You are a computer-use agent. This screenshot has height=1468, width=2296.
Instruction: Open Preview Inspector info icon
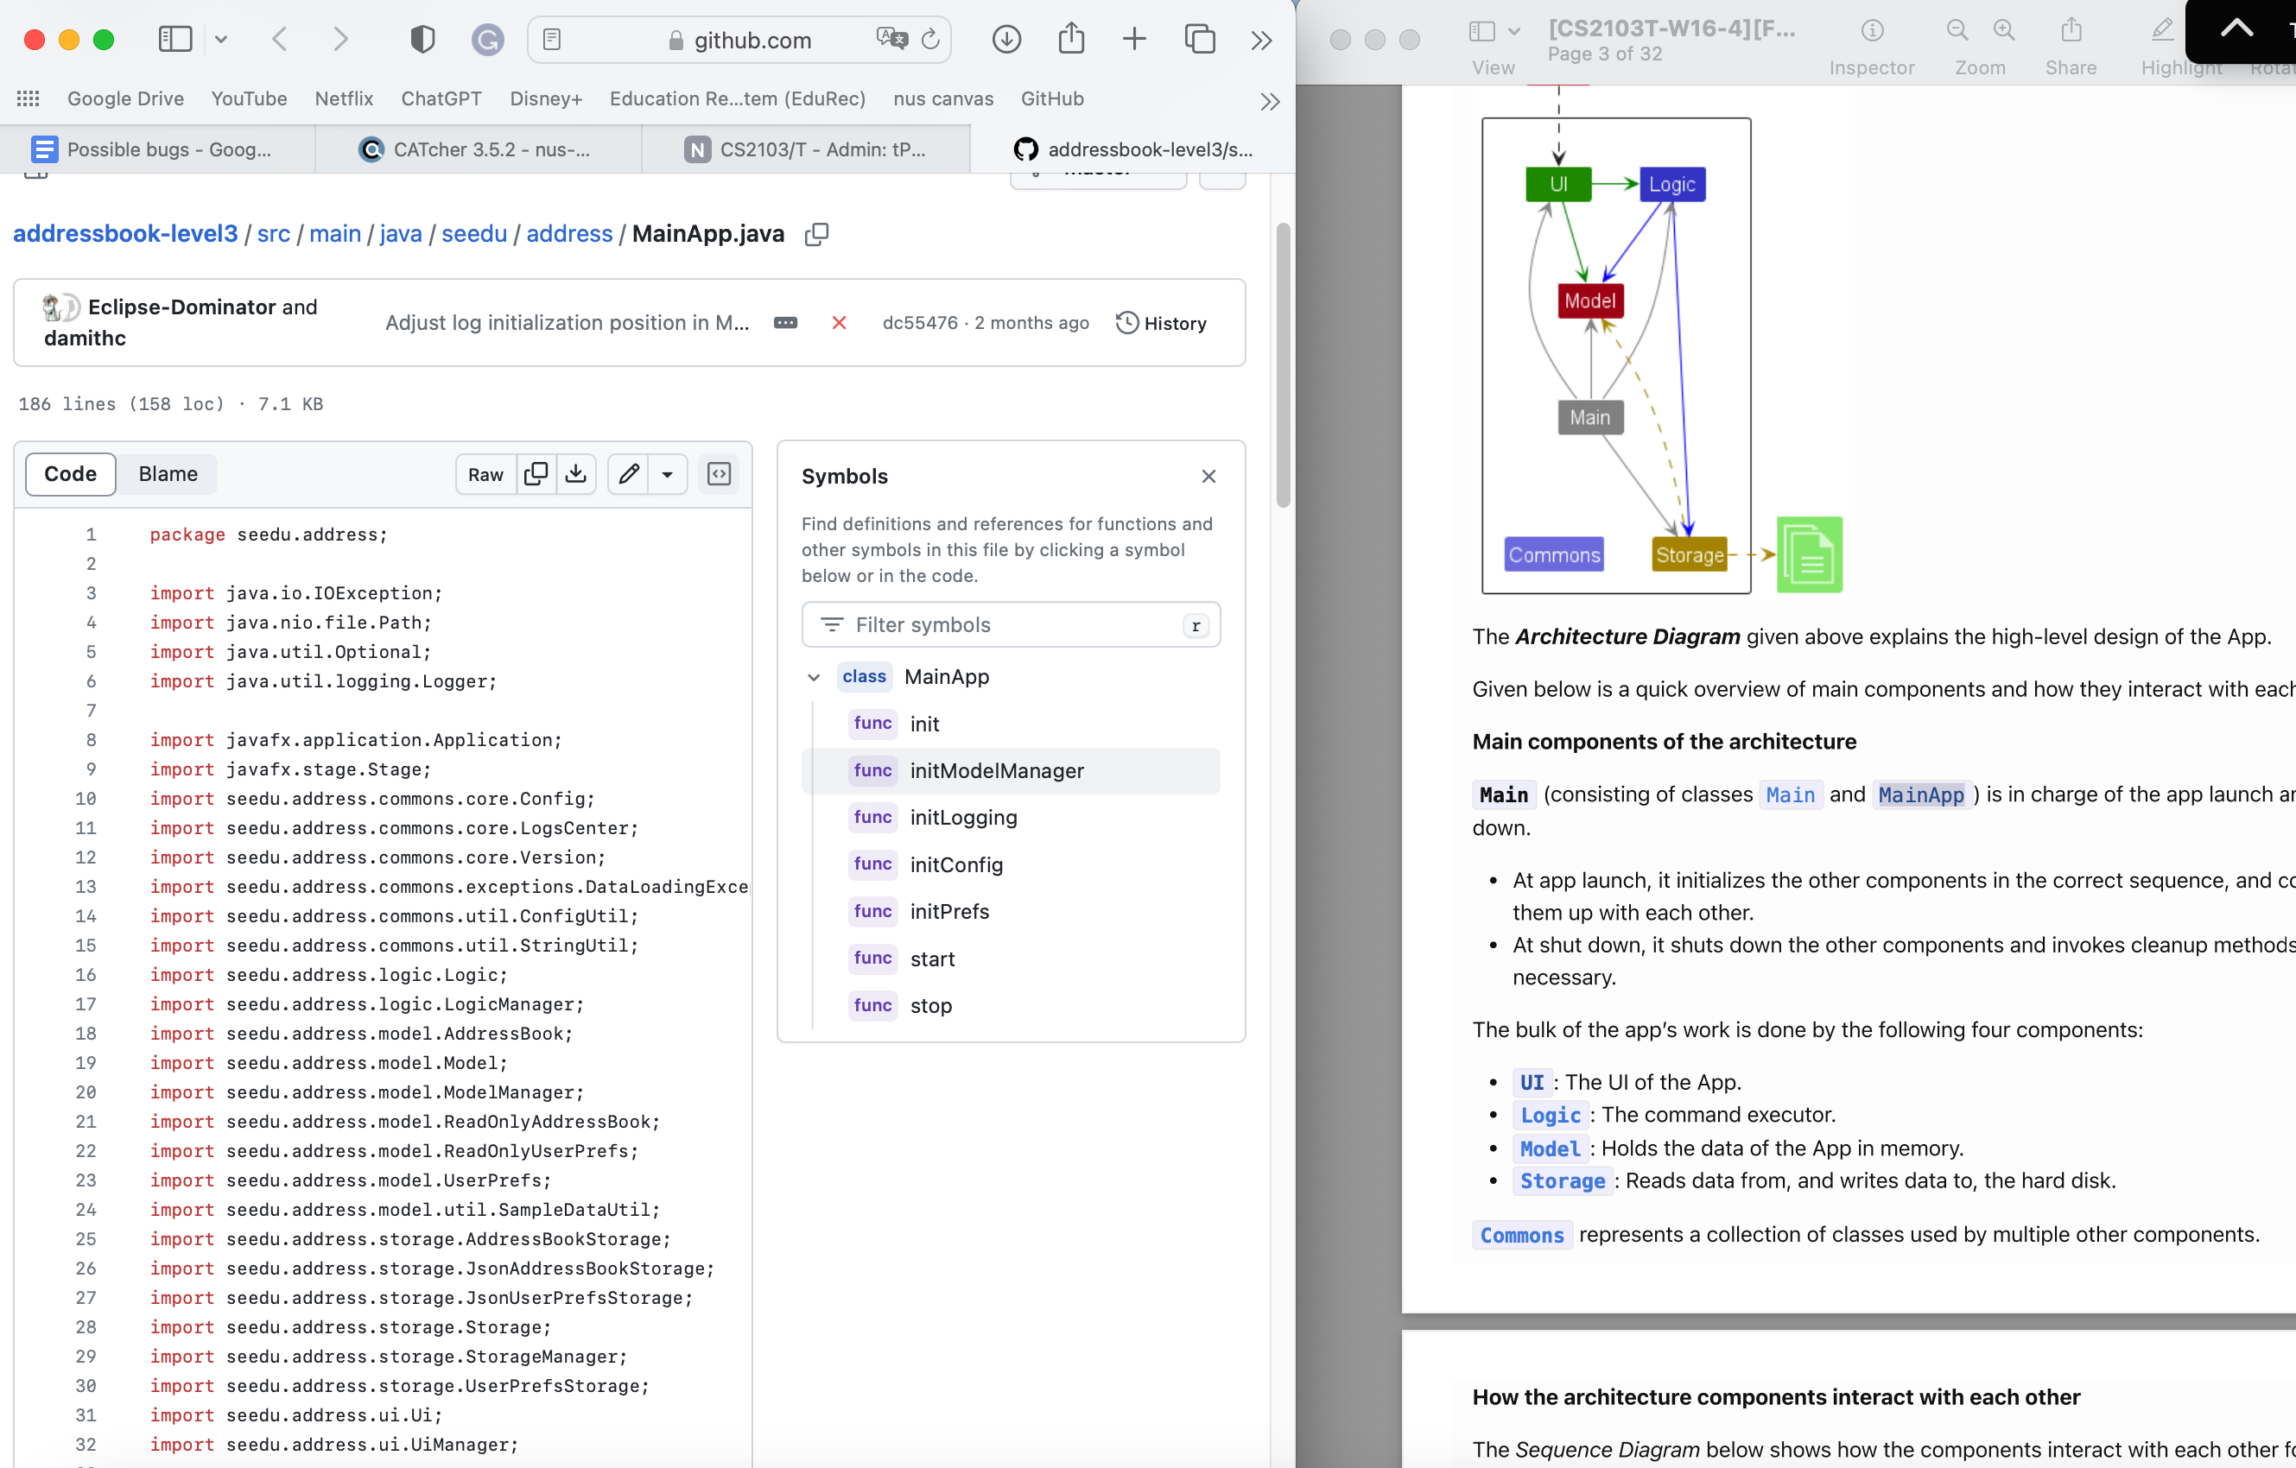[x=1872, y=30]
